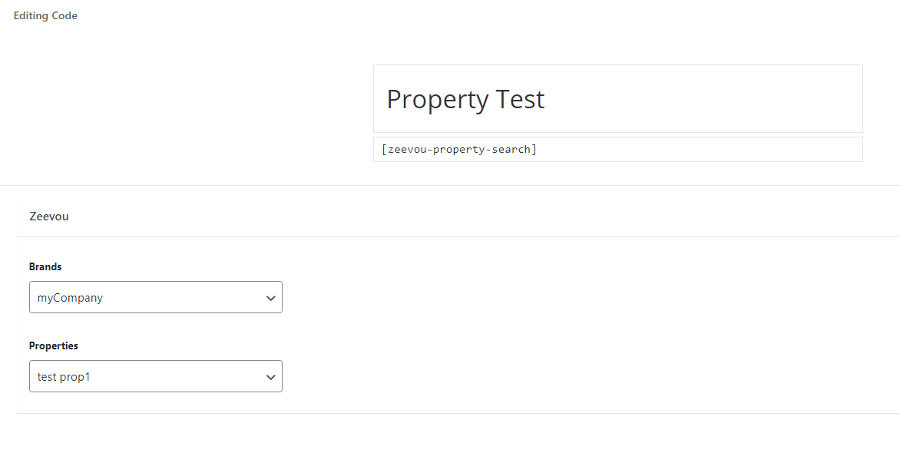The height and width of the screenshot is (476, 900).
Task: Open the Properties select showing test prop1
Action: click(x=156, y=376)
